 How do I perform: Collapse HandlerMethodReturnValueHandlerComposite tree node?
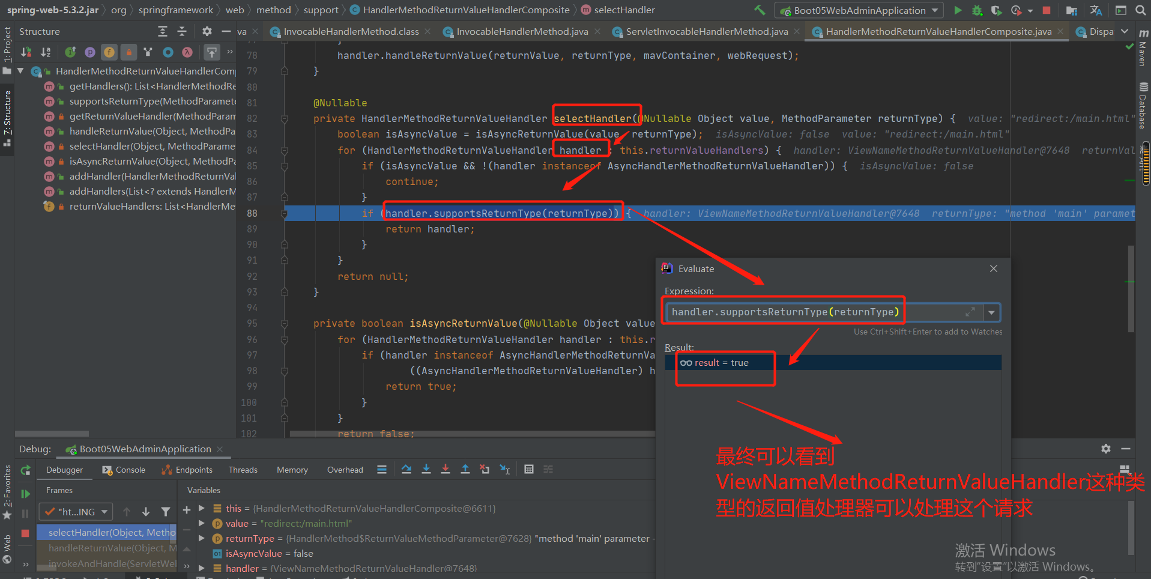[20, 71]
